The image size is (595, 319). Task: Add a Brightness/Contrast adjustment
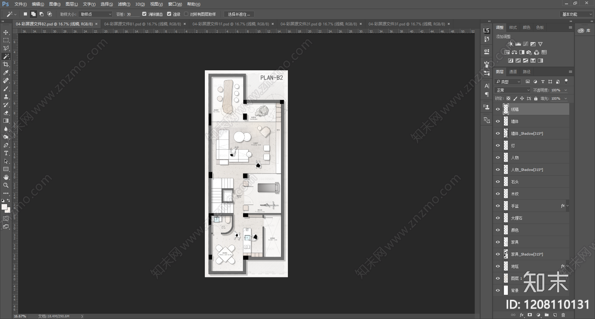click(511, 44)
